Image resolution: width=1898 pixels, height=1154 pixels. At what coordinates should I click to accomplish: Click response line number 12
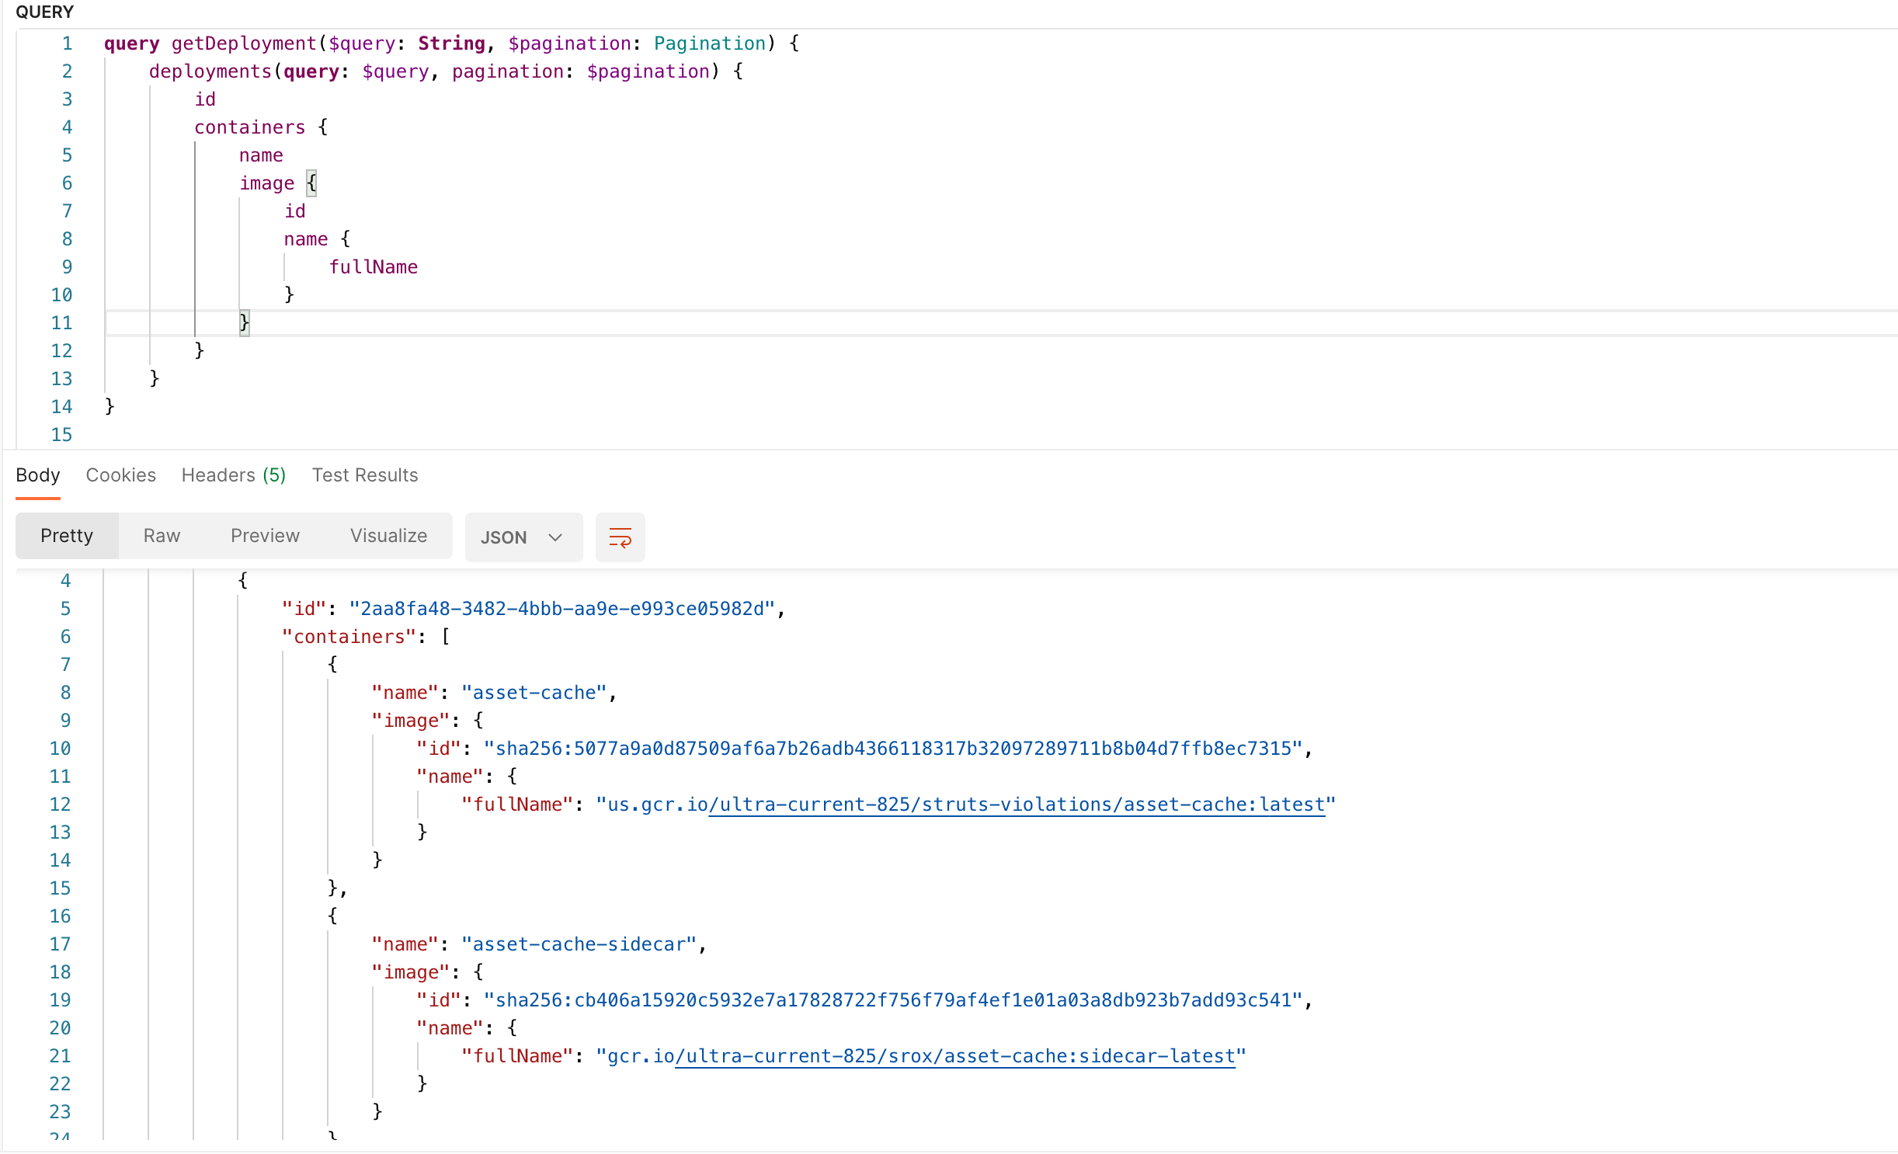tap(61, 805)
